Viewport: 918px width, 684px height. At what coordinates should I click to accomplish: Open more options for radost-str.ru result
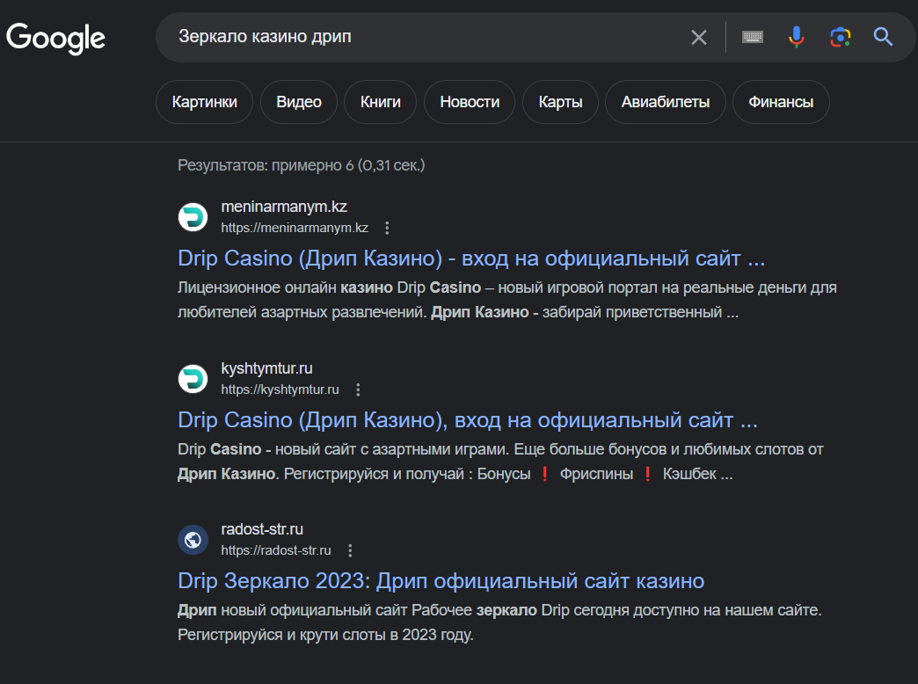[350, 550]
